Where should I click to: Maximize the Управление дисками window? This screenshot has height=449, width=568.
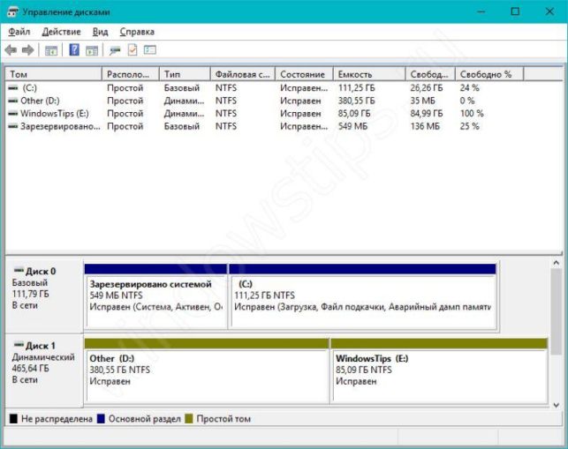pos(515,12)
